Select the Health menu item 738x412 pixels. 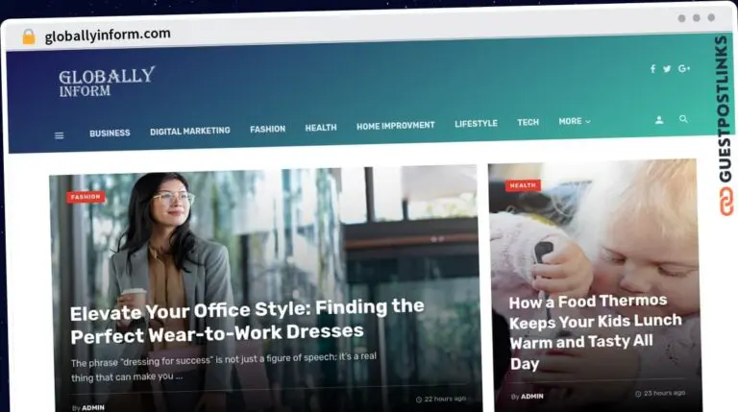click(x=321, y=128)
